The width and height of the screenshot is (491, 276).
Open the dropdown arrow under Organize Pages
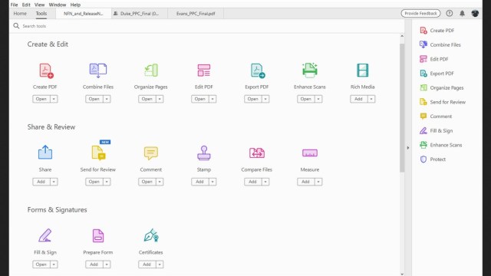pos(160,99)
